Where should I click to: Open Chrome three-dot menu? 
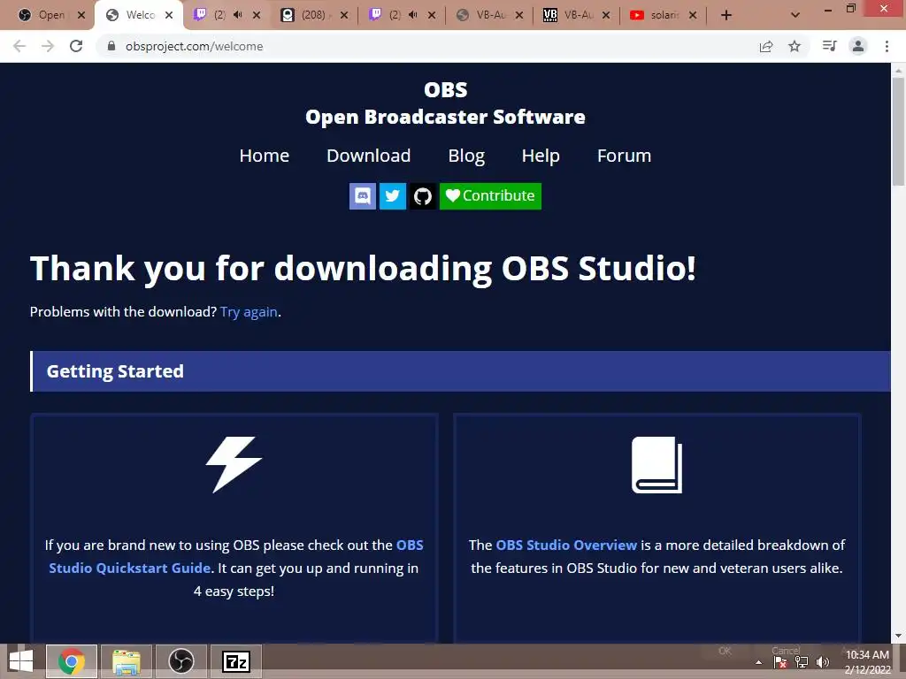[887, 46]
